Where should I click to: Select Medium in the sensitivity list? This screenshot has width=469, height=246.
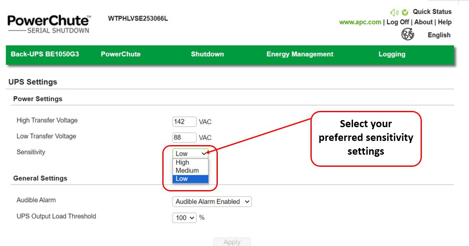click(190, 171)
